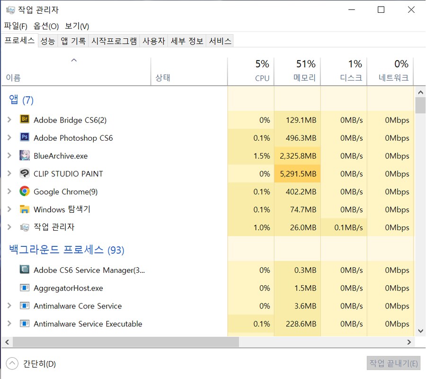
Task: Click the 74.7MB memory value
Action: tap(303, 209)
